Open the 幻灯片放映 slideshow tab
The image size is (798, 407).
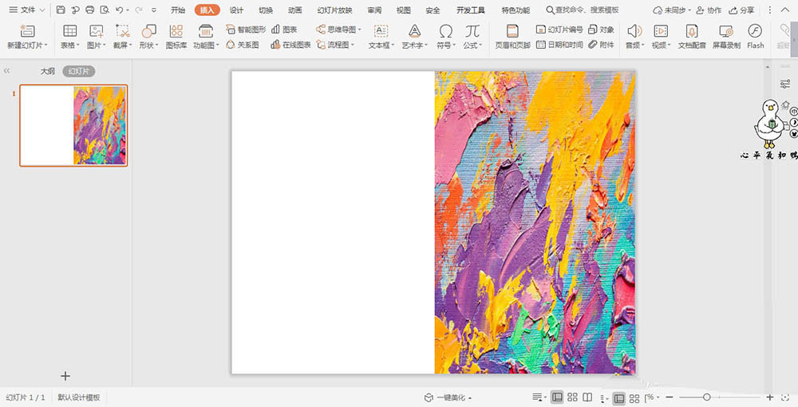[334, 10]
